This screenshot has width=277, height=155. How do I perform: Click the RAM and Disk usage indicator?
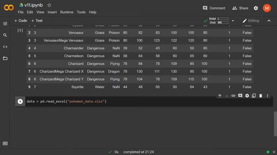(219, 21)
